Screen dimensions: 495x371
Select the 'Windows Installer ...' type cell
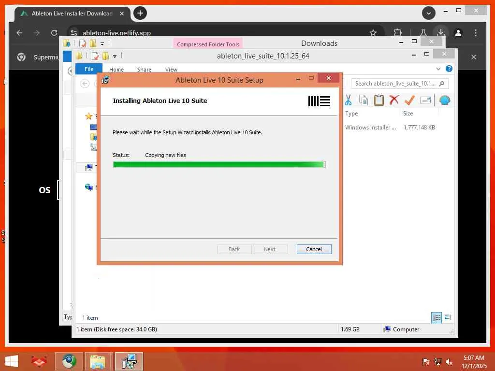(x=370, y=128)
